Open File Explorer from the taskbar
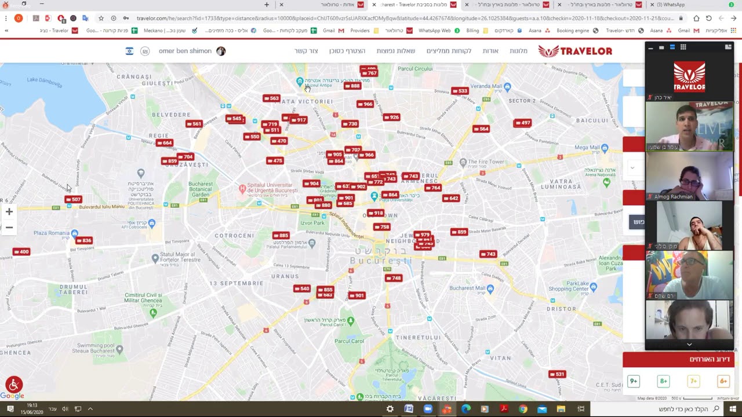Image resolution: width=742 pixels, height=417 pixels. tap(561, 409)
